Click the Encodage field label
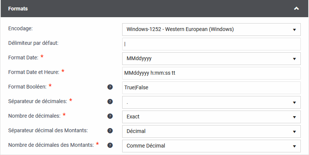Viewport: 309px width, 155px height. pyautogui.click(x=21, y=28)
